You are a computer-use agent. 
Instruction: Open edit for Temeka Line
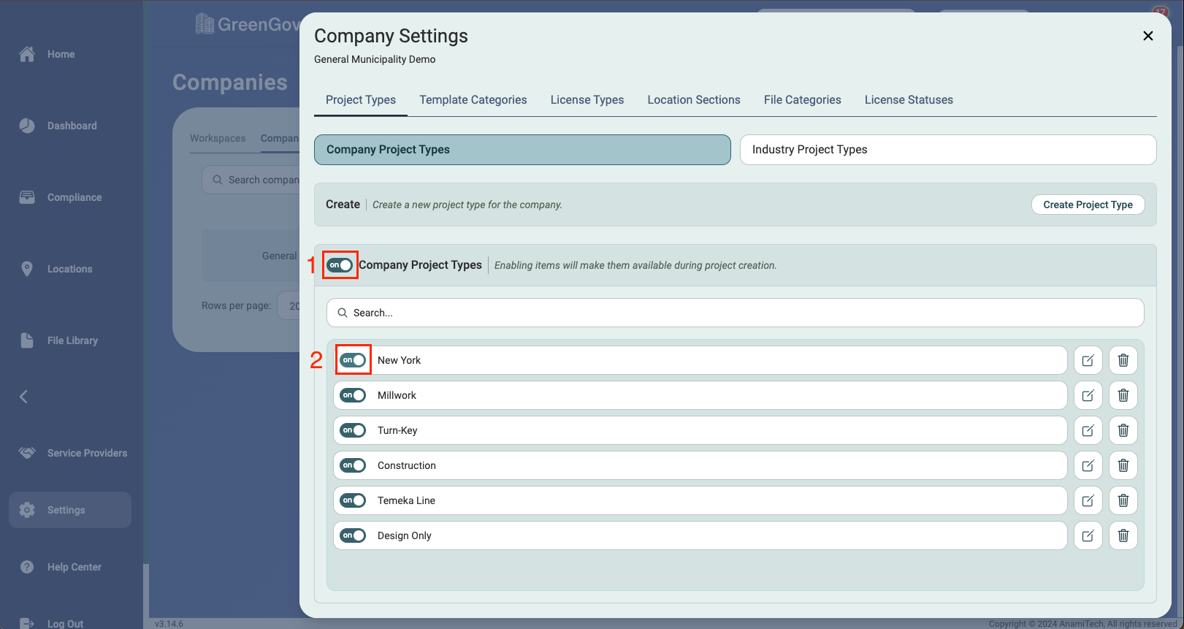(x=1088, y=500)
